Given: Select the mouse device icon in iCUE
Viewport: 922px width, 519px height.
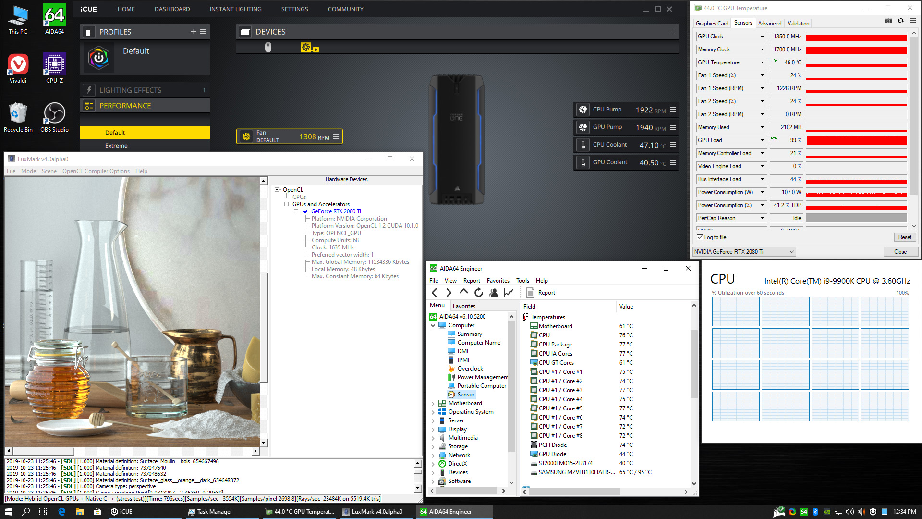Looking at the screenshot, I should pyautogui.click(x=268, y=47).
